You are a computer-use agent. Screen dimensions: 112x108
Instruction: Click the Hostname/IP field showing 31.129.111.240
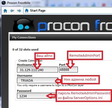(37, 70)
